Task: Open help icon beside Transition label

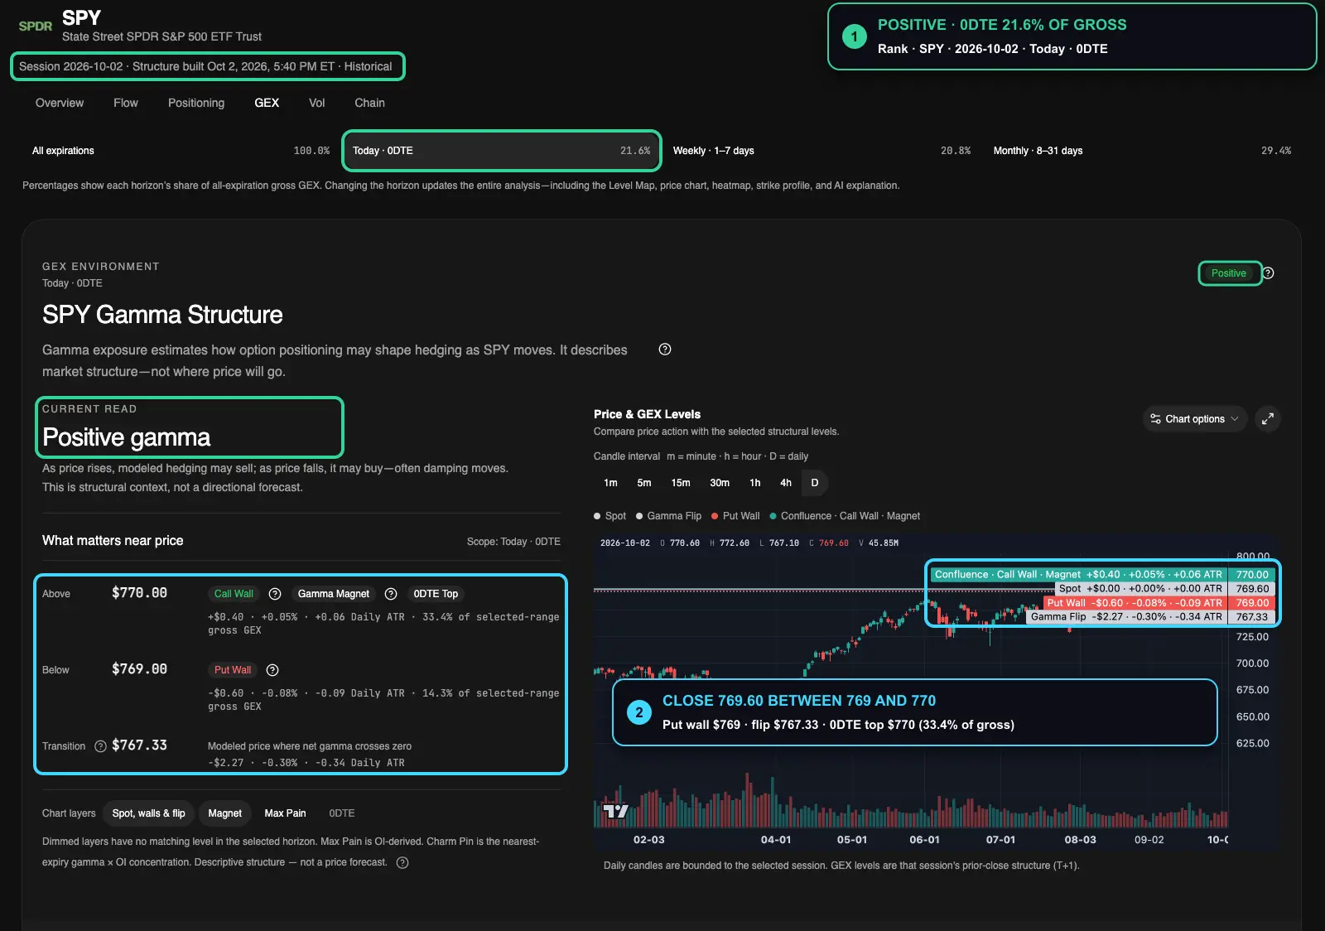Action: (100, 746)
